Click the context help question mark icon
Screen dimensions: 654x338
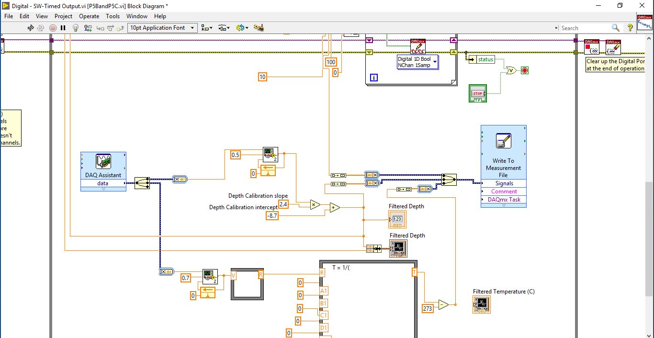630,28
